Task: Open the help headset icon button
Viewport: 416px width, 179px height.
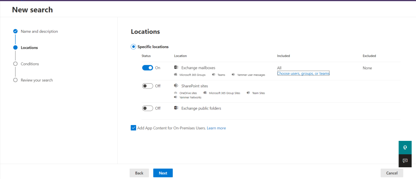Action: pos(405,147)
